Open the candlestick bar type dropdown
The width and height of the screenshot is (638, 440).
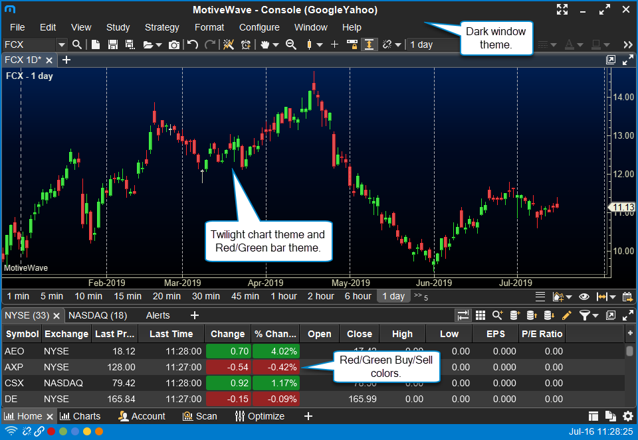[320, 44]
